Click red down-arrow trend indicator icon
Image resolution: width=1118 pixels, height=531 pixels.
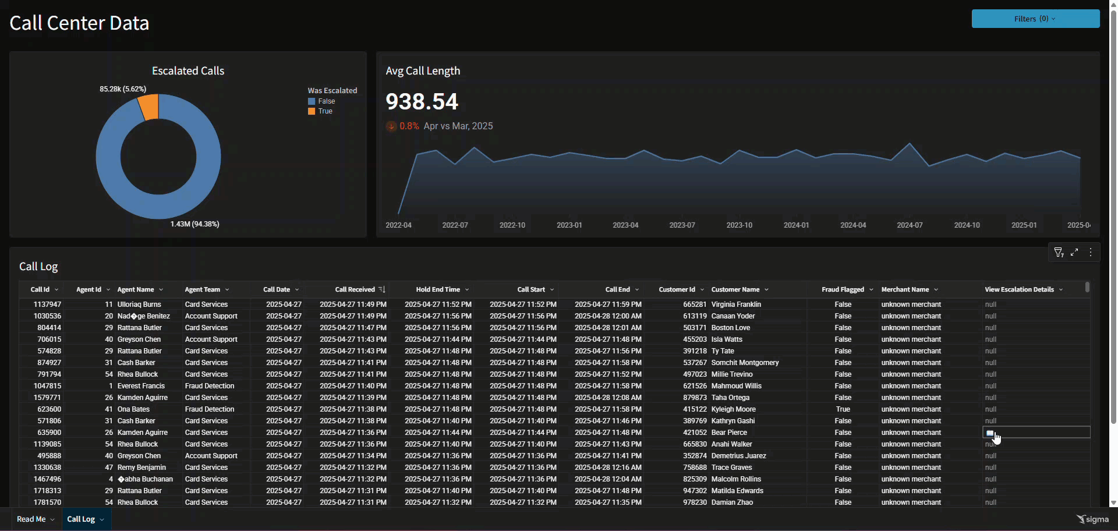(391, 126)
